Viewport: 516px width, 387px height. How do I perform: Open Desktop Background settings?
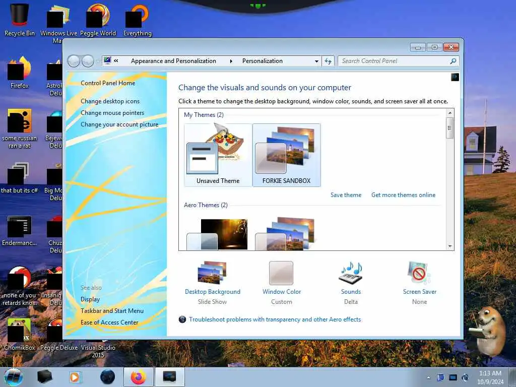pyautogui.click(x=212, y=283)
